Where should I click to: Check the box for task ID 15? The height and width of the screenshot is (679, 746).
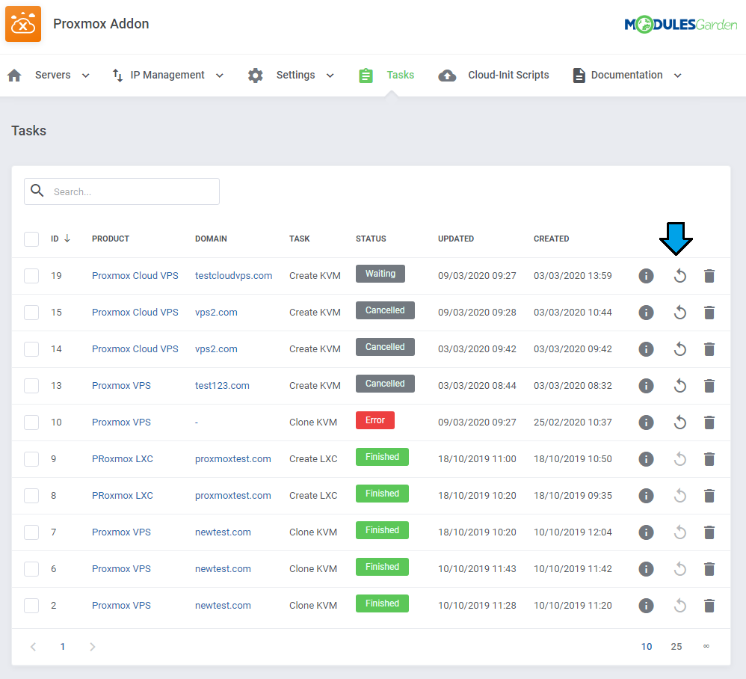pos(31,313)
